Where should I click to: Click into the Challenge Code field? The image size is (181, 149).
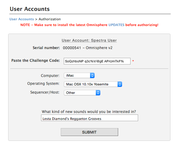(x=97, y=61)
